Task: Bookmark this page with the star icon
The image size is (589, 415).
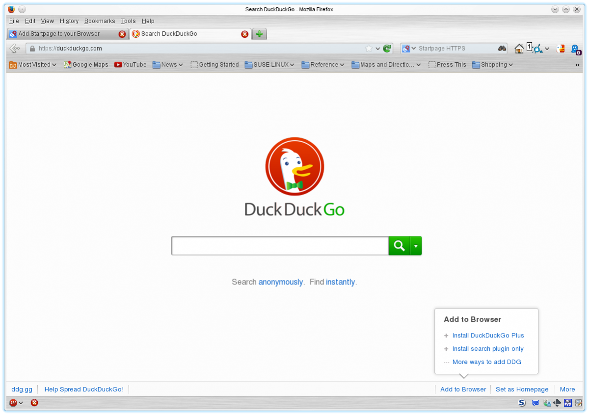Action: coord(369,49)
